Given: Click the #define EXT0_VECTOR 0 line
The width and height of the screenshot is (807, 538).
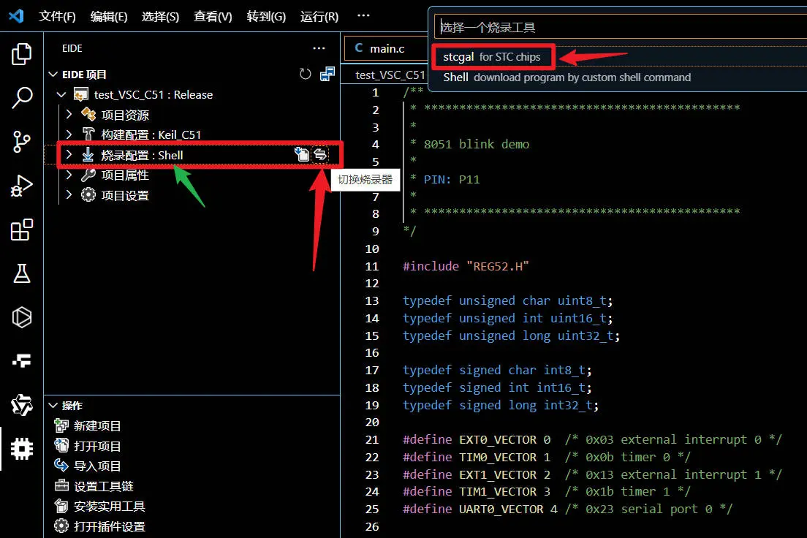Looking at the screenshot, I should [x=592, y=439].
